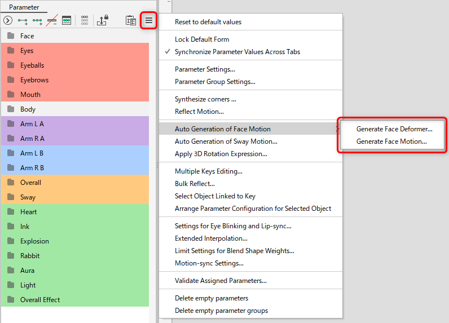The image size is (449, 323).
Task: Select Generate Face Motion submenu item
Action: [x=392, y=141]
